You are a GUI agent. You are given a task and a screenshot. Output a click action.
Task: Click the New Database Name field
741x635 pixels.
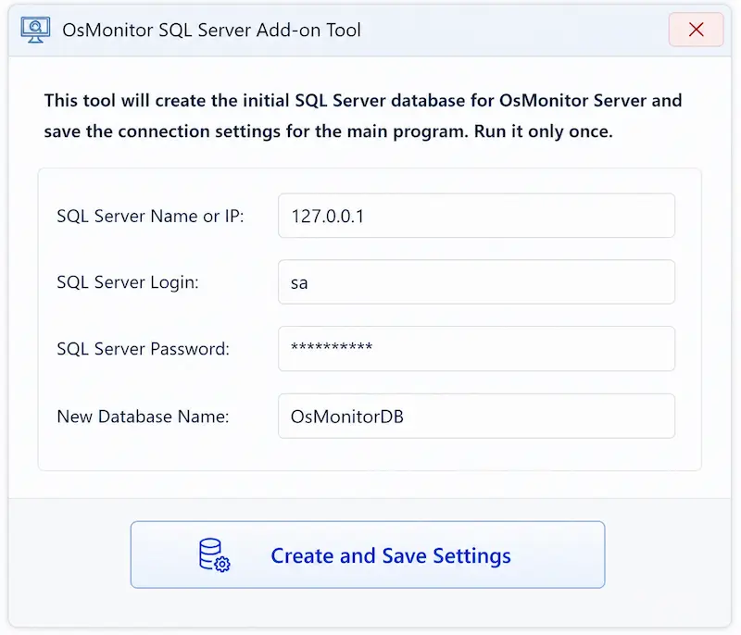click(476, 416)
